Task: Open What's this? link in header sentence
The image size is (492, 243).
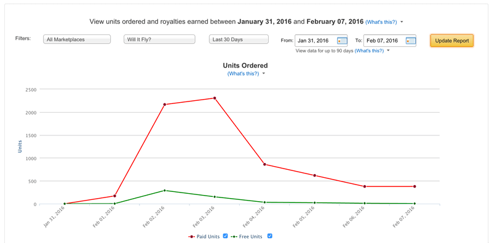Action: pos(381,22)
